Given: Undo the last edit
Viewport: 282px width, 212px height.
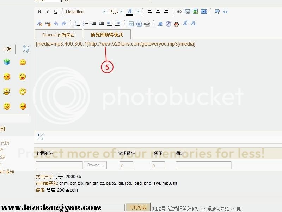Looking at the screenshot, I should [x=56, y=24].
